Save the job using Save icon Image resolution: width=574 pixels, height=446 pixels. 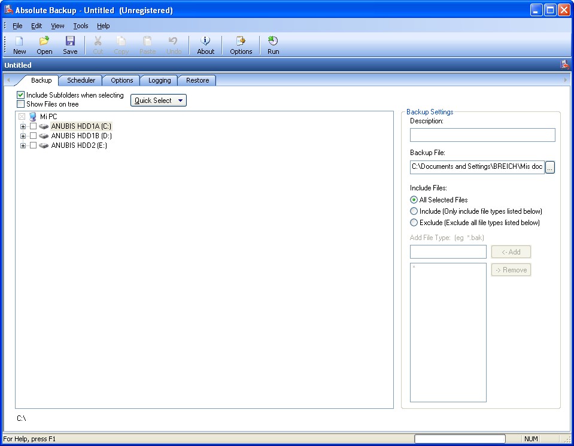(x=70, y=41)
